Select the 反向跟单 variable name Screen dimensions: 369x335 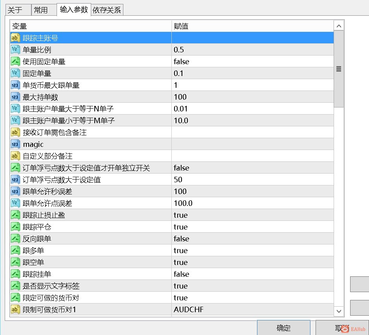click(37, 239)
